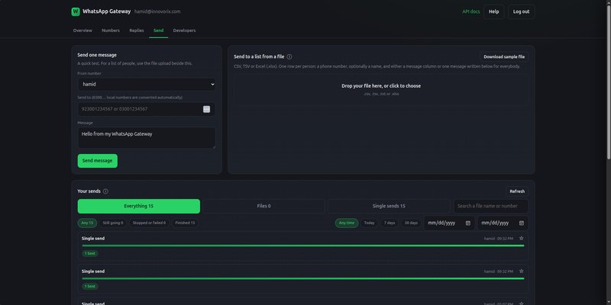Viewport: 611px width, 305px height.
Task: Select the Send tab
Action: coord(158,30)
